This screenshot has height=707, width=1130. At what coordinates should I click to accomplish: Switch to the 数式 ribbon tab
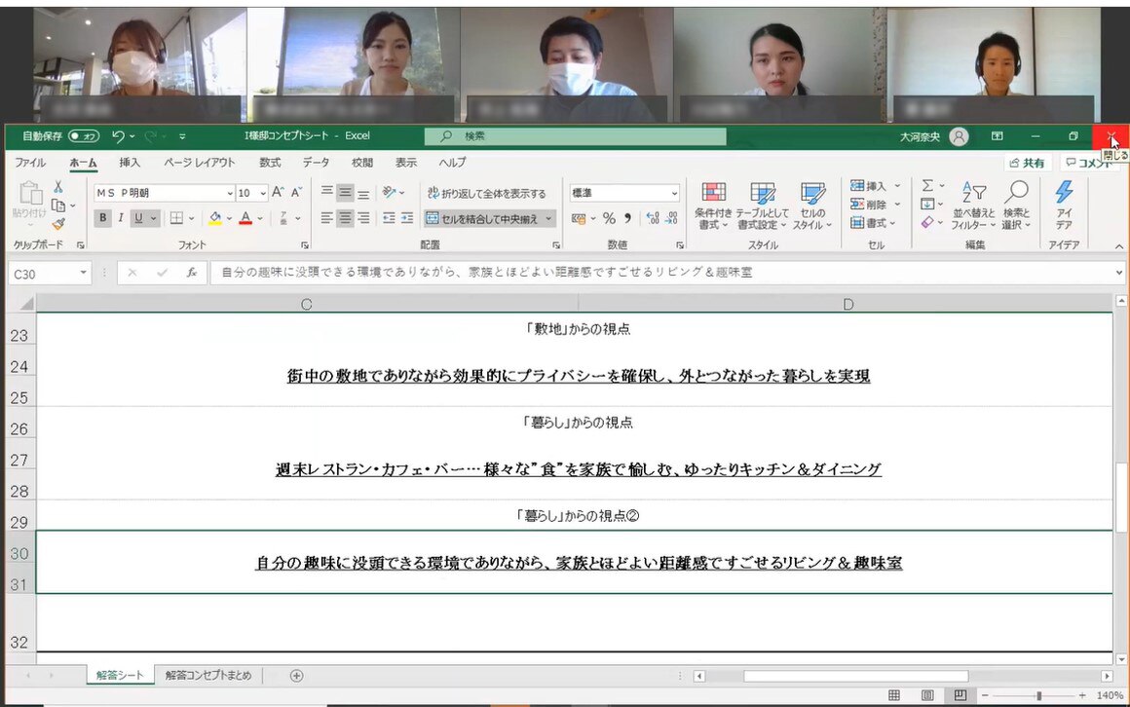pos(270,163)
